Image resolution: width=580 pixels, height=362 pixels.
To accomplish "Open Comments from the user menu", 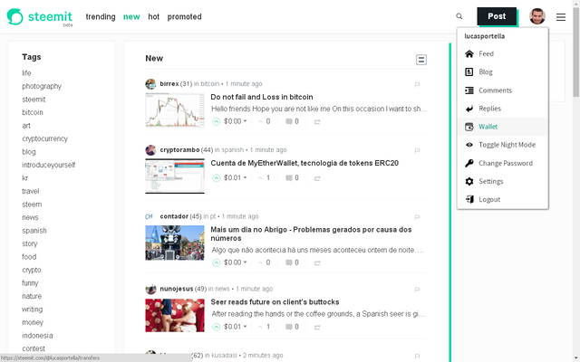I will (x=502, y=90).
